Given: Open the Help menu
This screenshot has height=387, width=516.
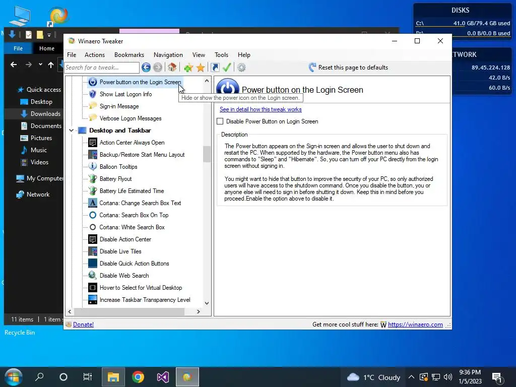Looking at the screenshot, I should click(244, 55).
